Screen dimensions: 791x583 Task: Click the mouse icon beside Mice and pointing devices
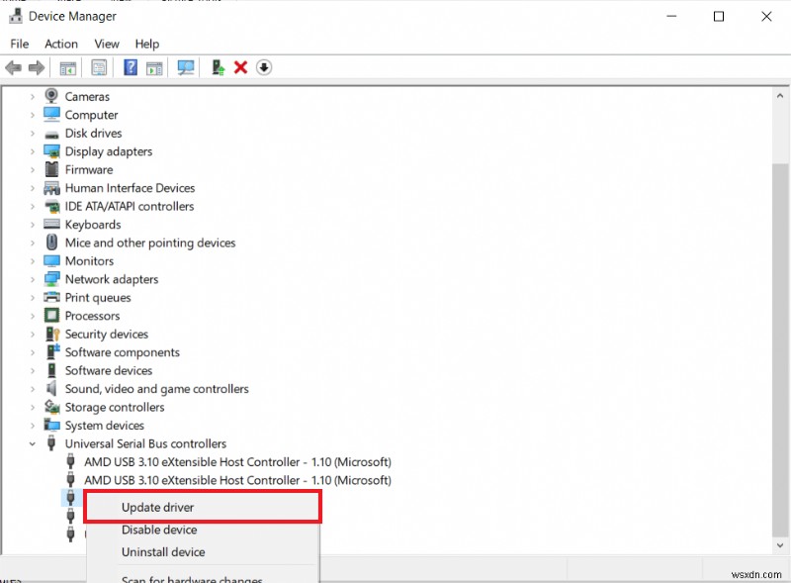[x=51, y=242]
